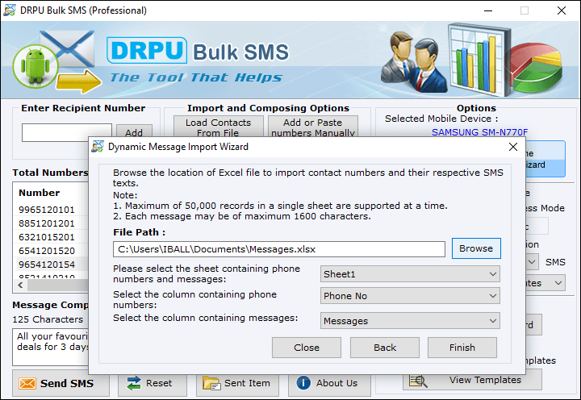Open the About Us window
The image size is (581, 400).
(x=329, y=383)
